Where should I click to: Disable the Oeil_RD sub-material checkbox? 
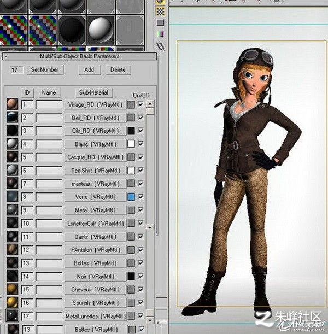click(x=140, y=118)
